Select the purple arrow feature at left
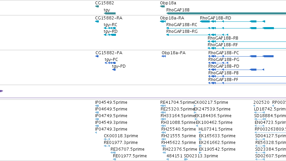Image resolution: width=286 pixels, height=161 pixels. pos(1,91)
